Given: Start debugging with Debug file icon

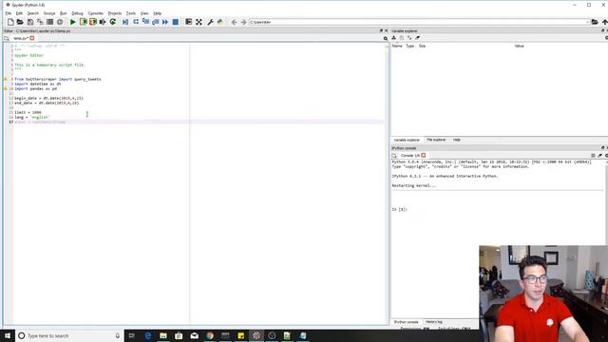Looking at the screenshot, I should [125, 22].
